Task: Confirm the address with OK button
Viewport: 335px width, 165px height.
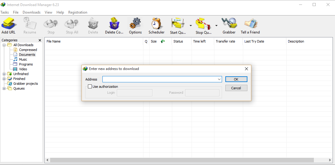Action: point(236,79)
